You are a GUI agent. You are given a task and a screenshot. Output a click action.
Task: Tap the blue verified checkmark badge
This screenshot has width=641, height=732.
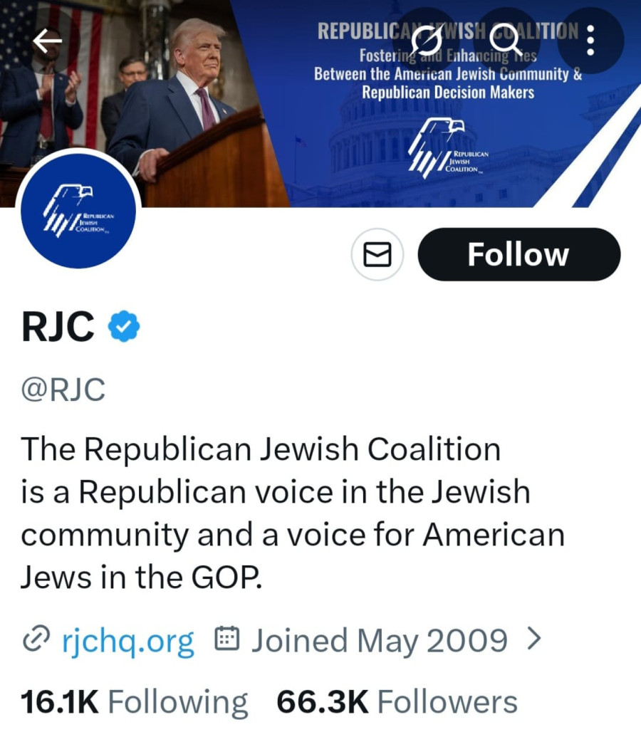point(124,327)
